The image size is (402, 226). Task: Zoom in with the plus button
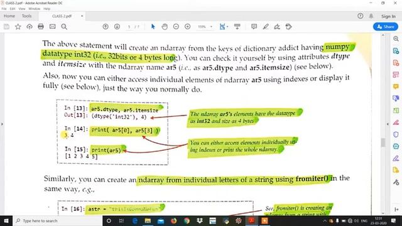[187, 26]
